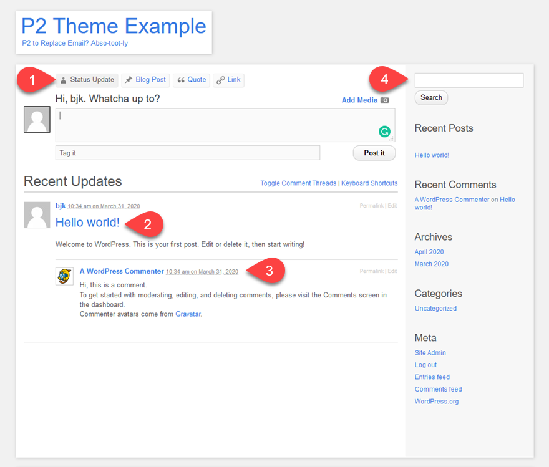Click the sidebar search text field
Viewport: 549px width, 467px height.
click(x=469, y=80)
